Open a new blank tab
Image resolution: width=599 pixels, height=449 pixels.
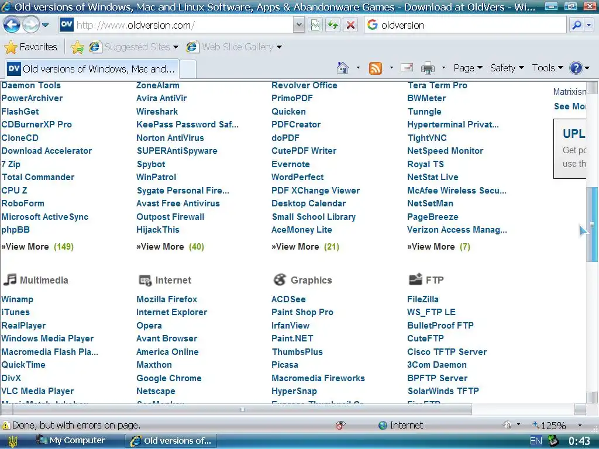188,70
